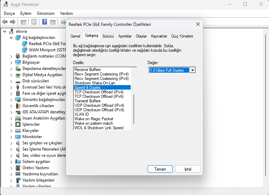Click the Bağlantı noktaları port icon
The width and height of the screenshot is (269, 195).
[18, 56]
